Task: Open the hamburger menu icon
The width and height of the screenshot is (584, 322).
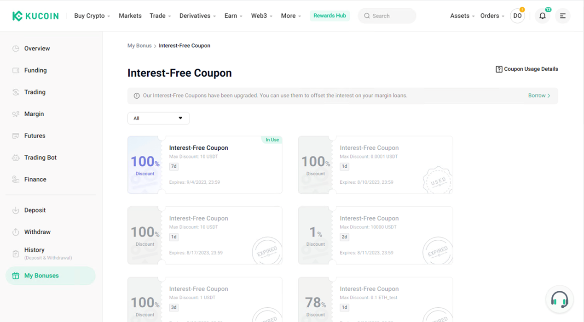Action: (x=563, y=16)
